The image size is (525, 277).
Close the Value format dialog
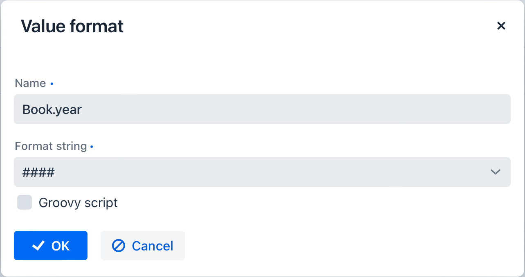(501, 26)
